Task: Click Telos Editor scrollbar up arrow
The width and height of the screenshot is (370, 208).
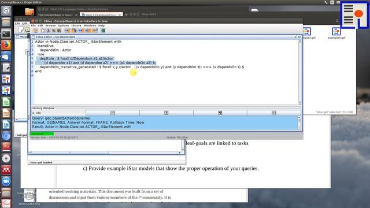Action: click(x=300, y=41)
